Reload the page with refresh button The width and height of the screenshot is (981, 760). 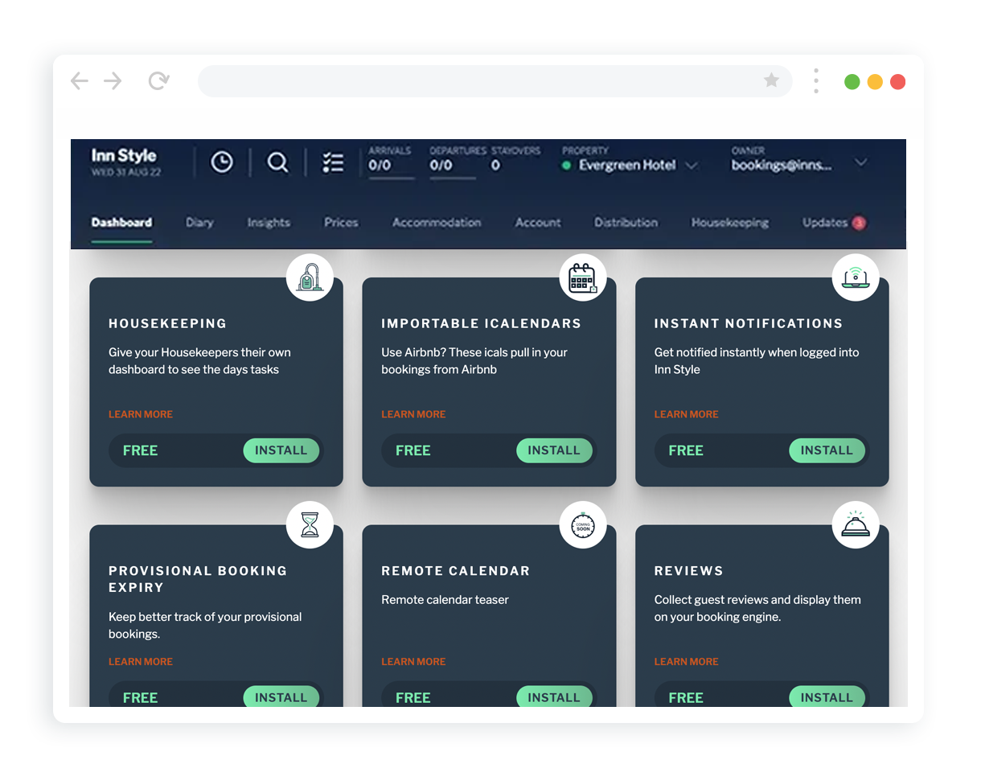158,80
